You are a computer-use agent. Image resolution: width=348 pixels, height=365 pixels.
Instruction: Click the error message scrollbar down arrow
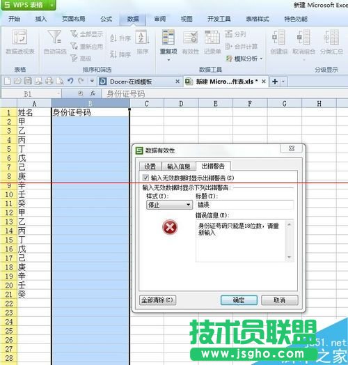[x=290, y=257]
